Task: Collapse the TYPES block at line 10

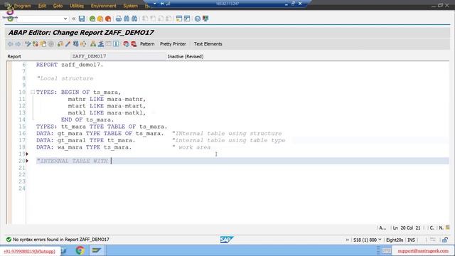Action: pyautogui.click(x=33, y=92)
